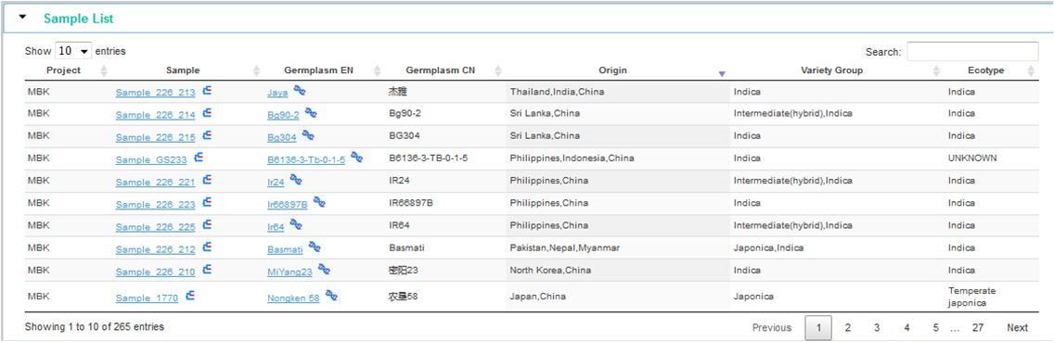Click the icon next to Sample_226_214
The width and height of the screenshot is (1054, 342).
(x=208, y=113)
